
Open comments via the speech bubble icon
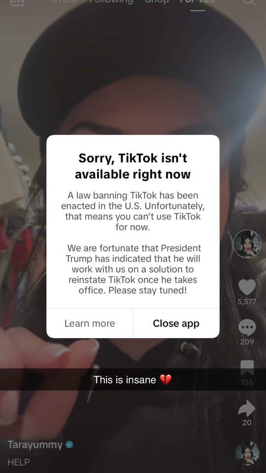tap(247, 328)
